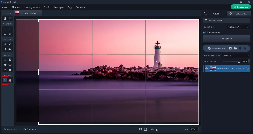The image size is (253, 134).
Task: Click large mountains zoom-in icon
Action: [x=187, y=129]
